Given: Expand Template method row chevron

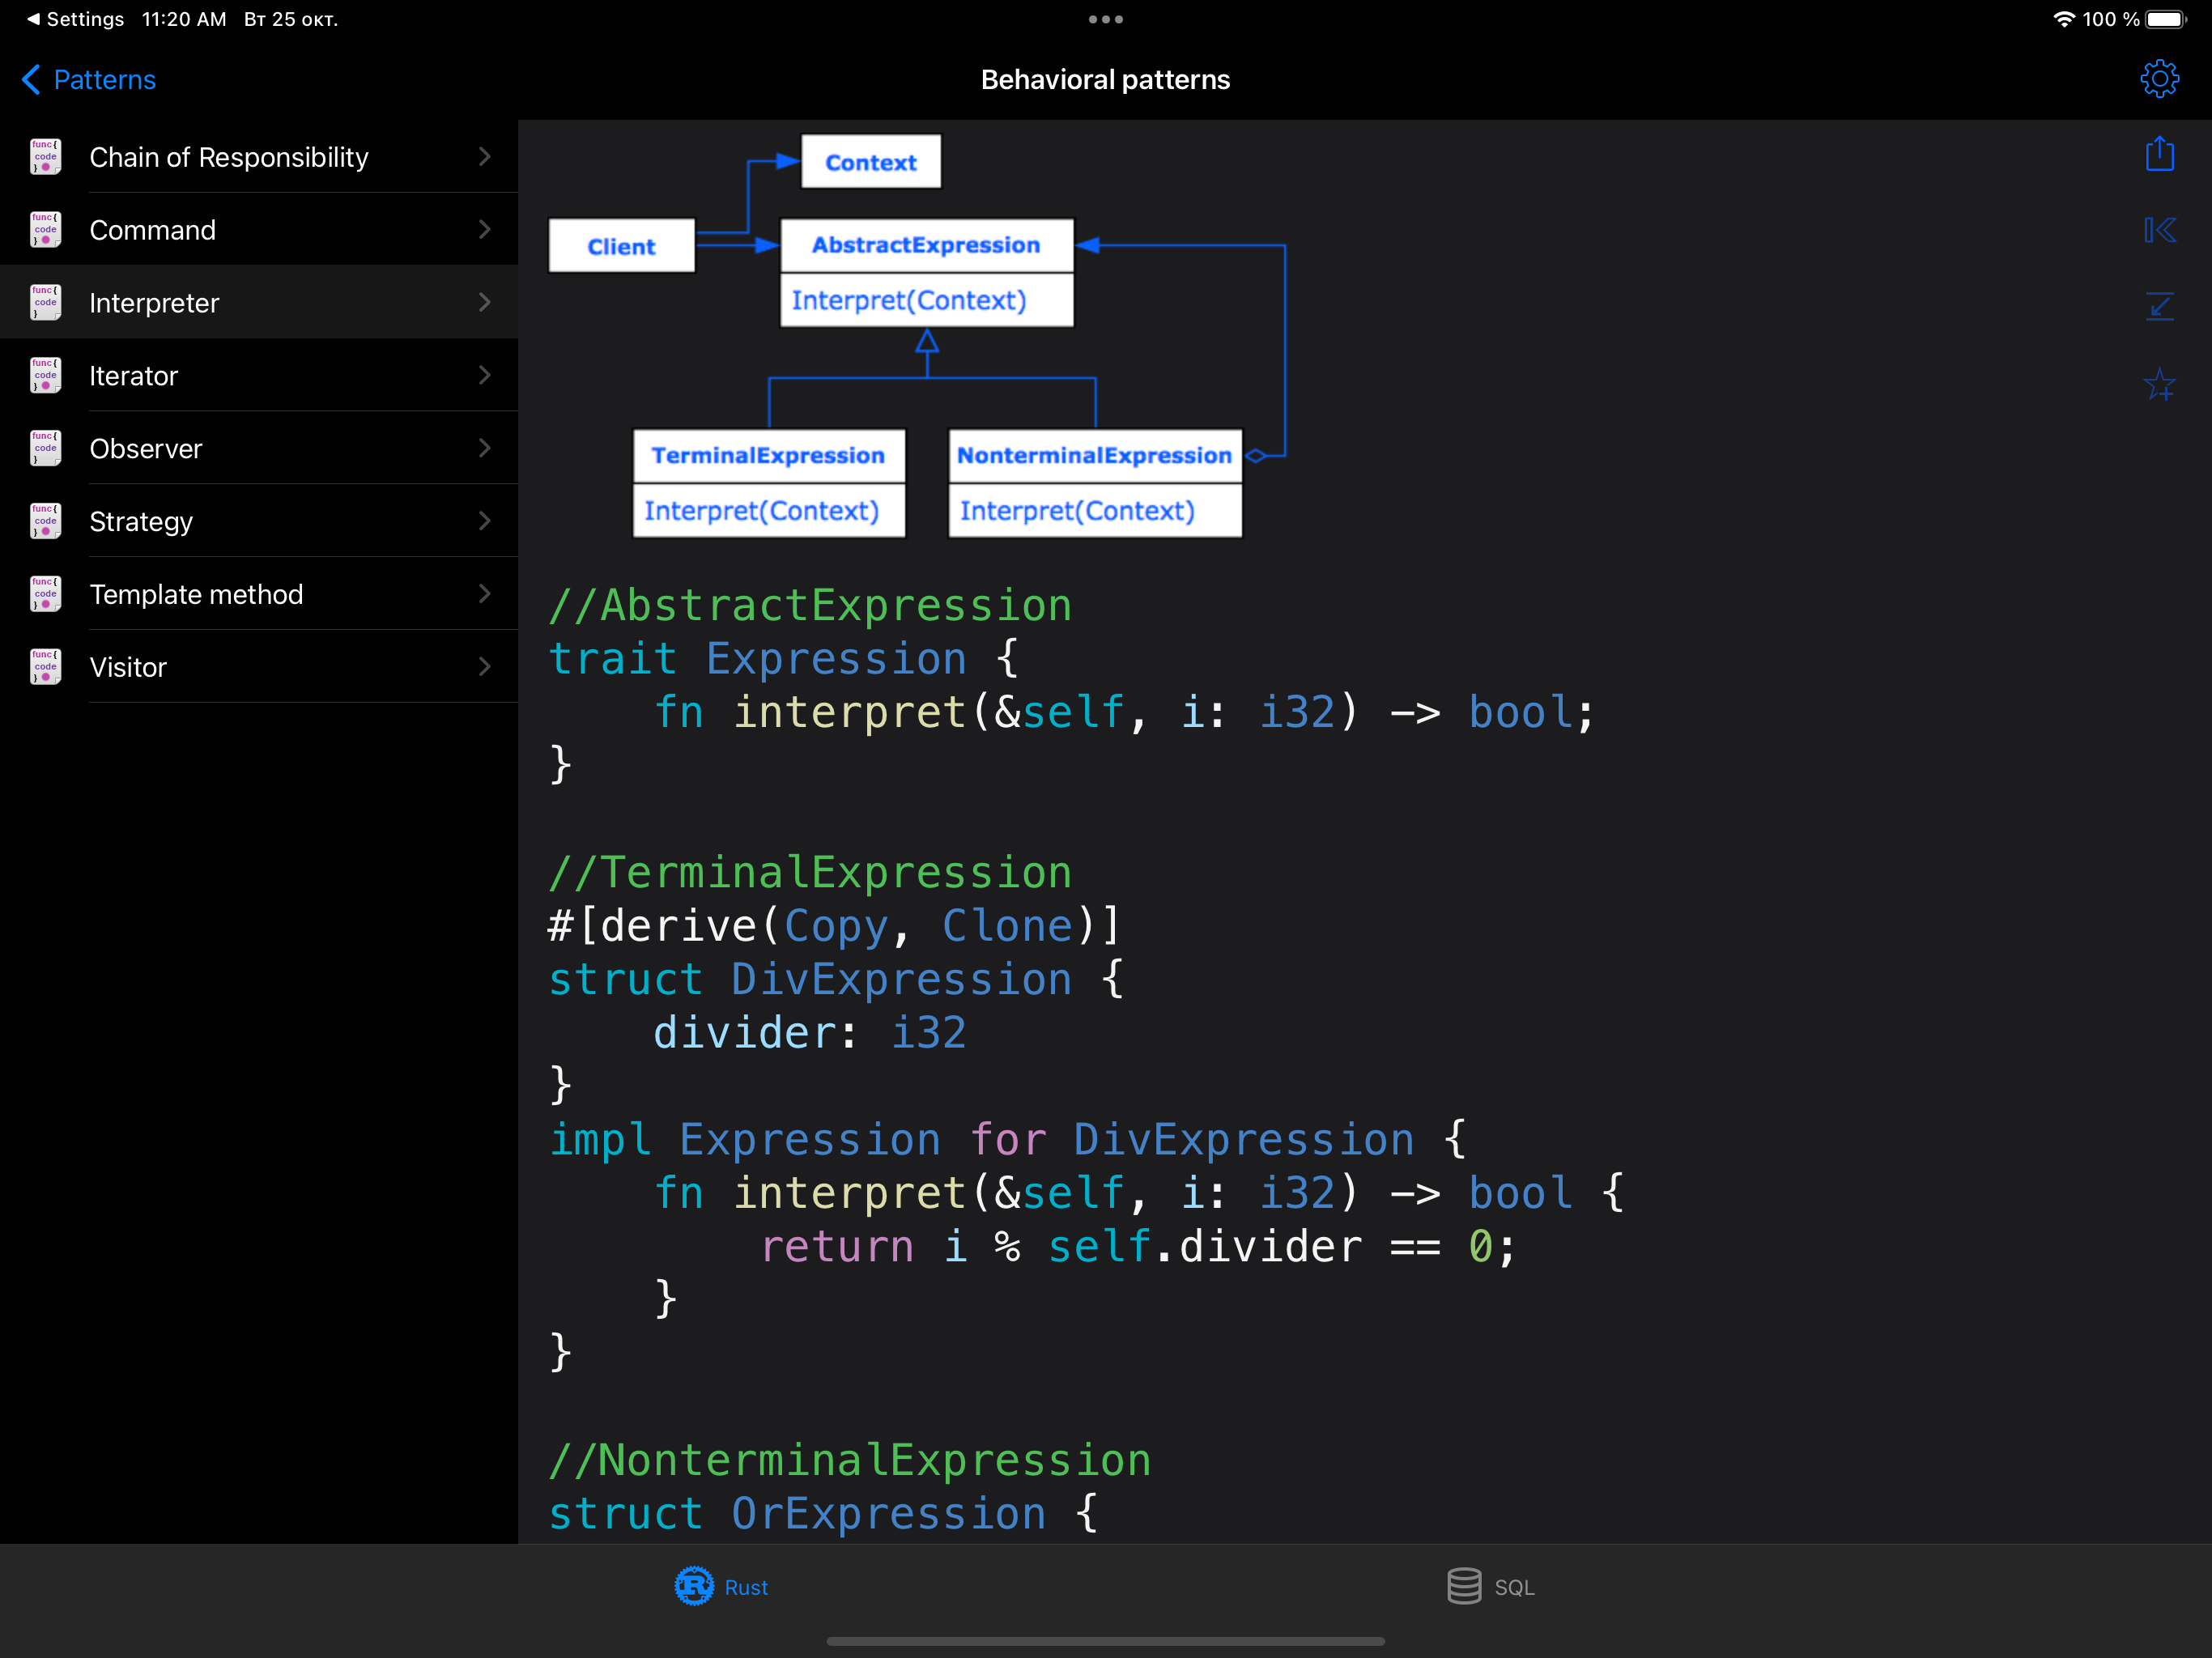Looking at the screenshot, I should tap(484, 594).
